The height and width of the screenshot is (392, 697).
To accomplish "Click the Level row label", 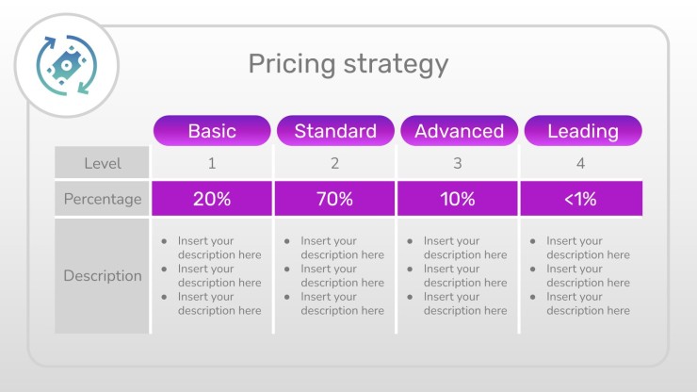I will click(x=102, y=163).
